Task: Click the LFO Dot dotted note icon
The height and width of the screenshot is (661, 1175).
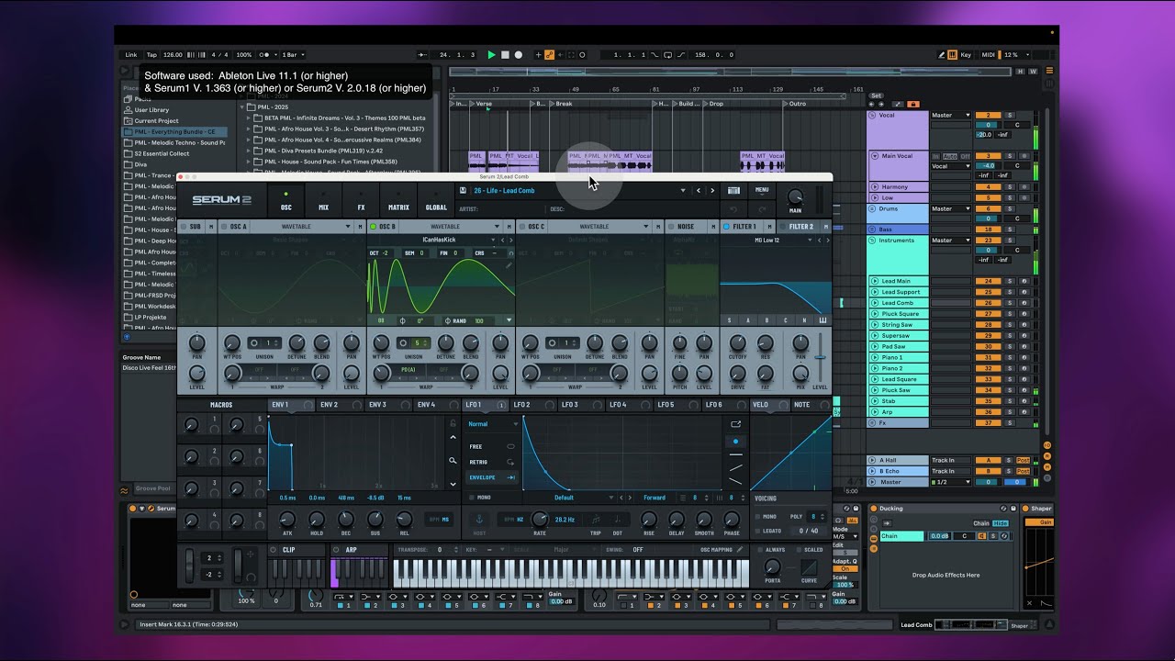Action: [617, 520]
